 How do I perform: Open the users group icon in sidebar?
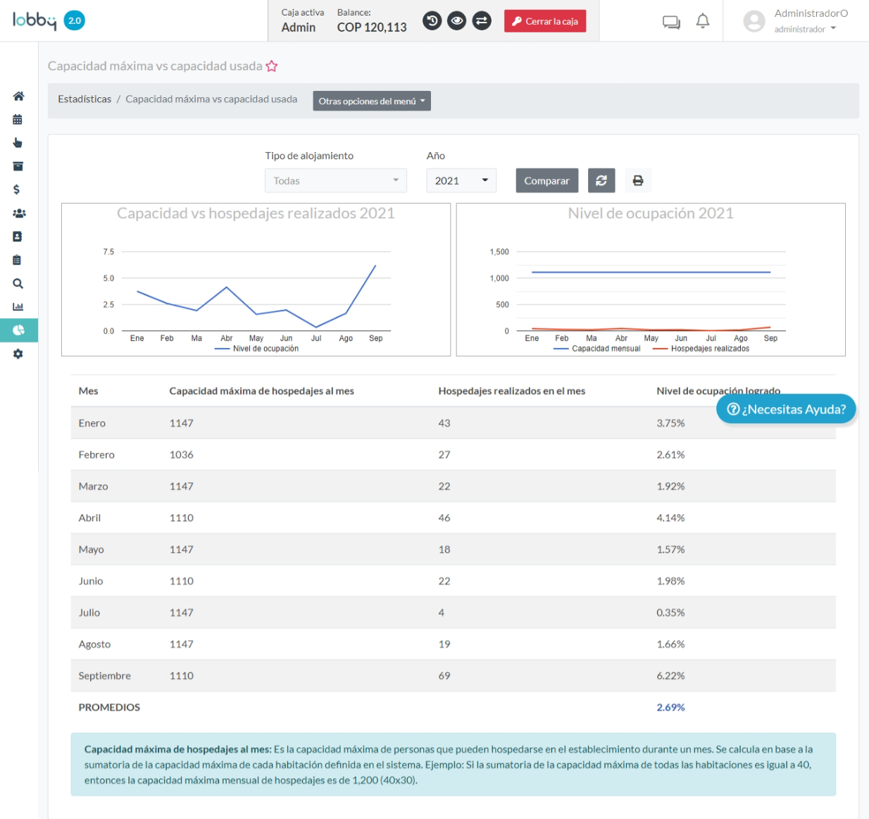click(19, 213)
